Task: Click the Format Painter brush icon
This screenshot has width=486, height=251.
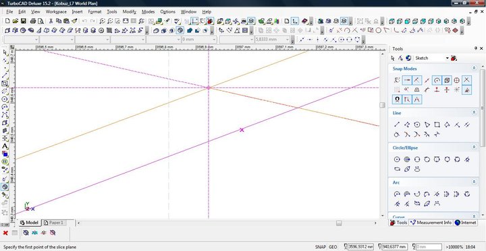Action: click(74, 21)
